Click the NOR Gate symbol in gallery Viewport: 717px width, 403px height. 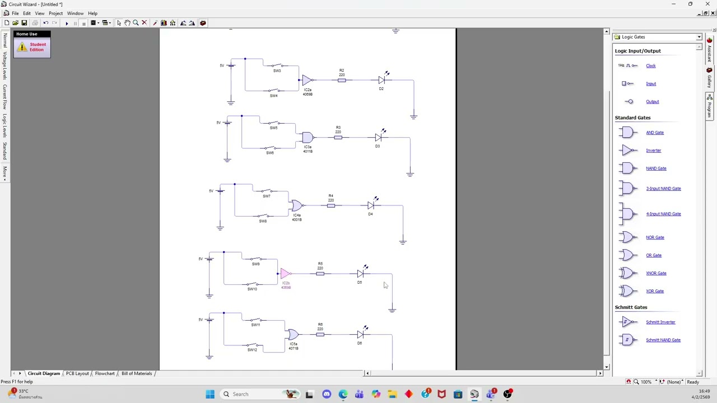pos(628,237)
